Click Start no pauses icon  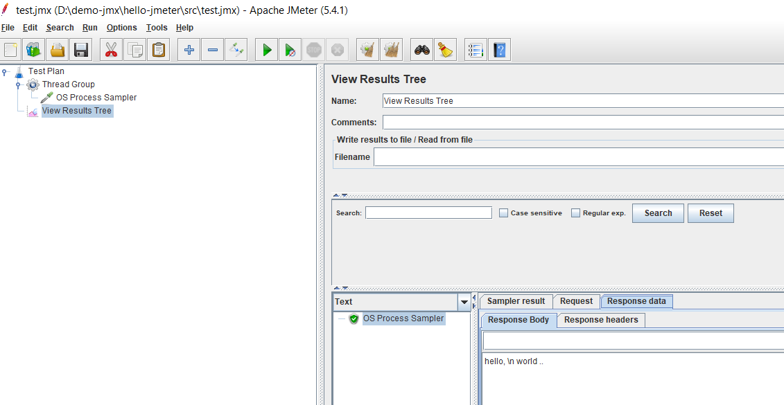(x=290, y=49)
